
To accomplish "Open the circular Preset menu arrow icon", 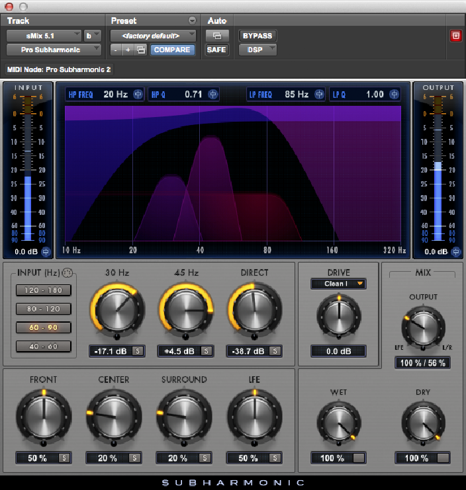I will 193,21.
